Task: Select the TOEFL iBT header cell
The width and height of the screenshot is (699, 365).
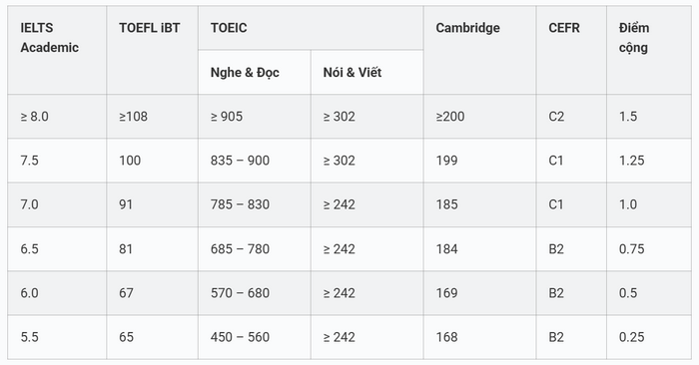Action: (x=153, y=50)
